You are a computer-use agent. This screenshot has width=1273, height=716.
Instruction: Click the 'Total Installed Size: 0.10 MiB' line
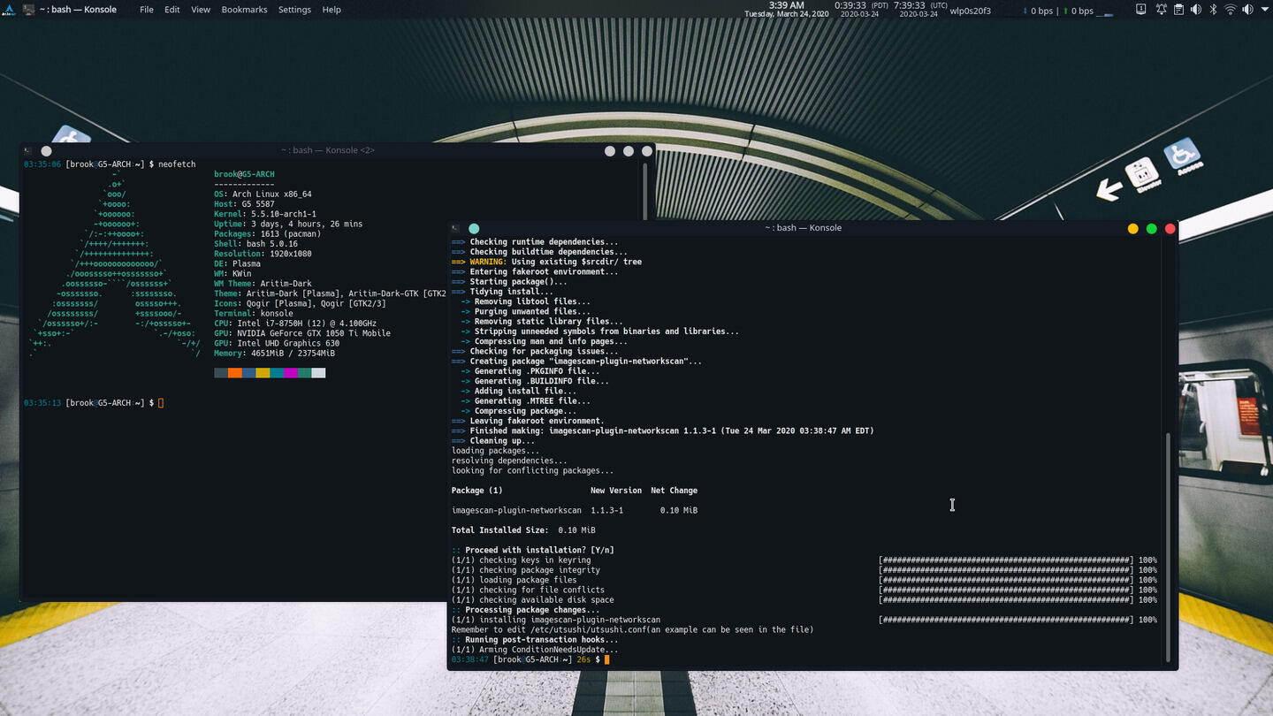click(523, 530)
